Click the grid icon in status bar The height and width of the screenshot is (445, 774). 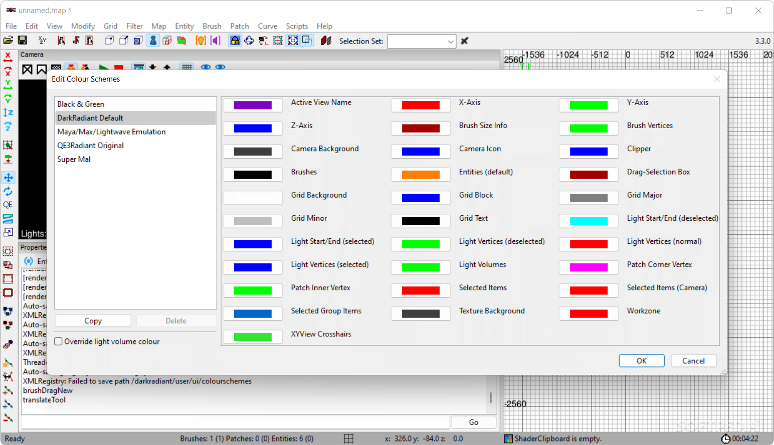point(349,438)
